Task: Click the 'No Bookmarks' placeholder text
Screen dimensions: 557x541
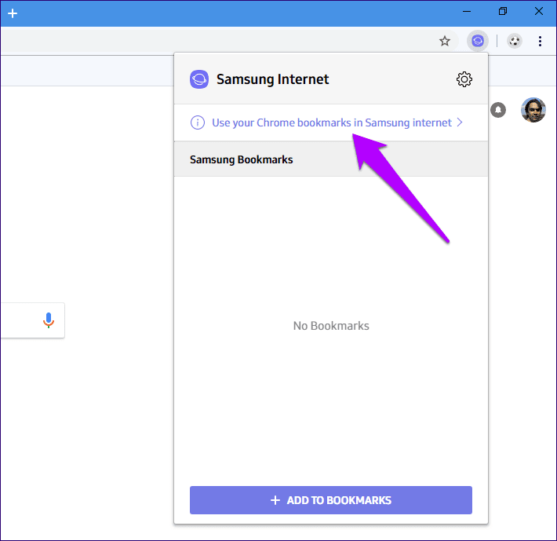Action: 331,326
